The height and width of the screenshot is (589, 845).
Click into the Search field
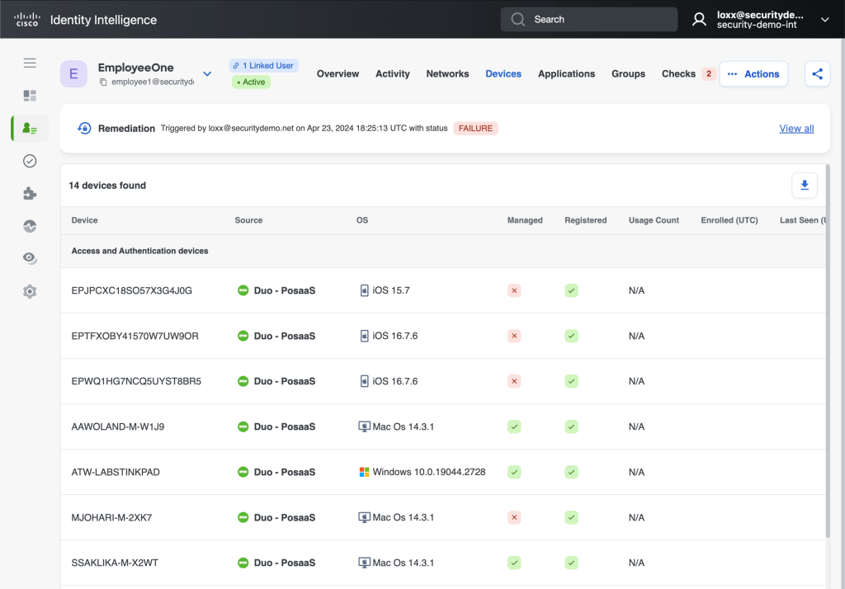point(588,19)
